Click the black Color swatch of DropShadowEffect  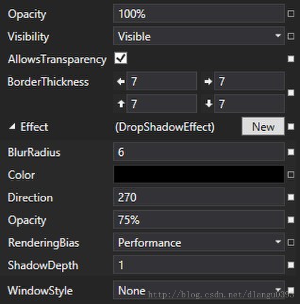(x=199, y=174)
